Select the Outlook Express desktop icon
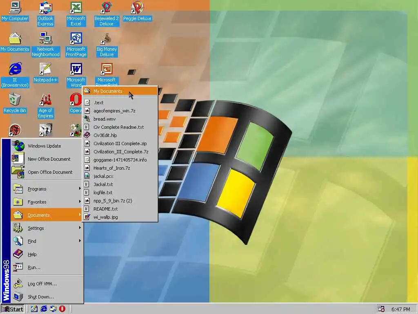This screenshot has width=418, height=314. coord(45,13)
